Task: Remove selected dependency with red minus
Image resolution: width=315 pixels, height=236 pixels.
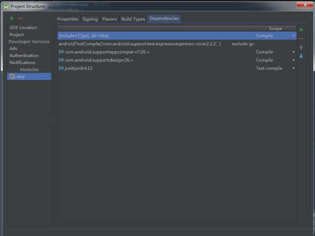Action: tap(301, 39)
